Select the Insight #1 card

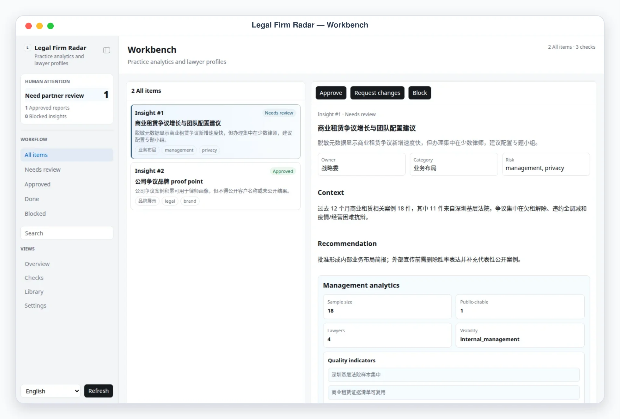tap(215, 132)
